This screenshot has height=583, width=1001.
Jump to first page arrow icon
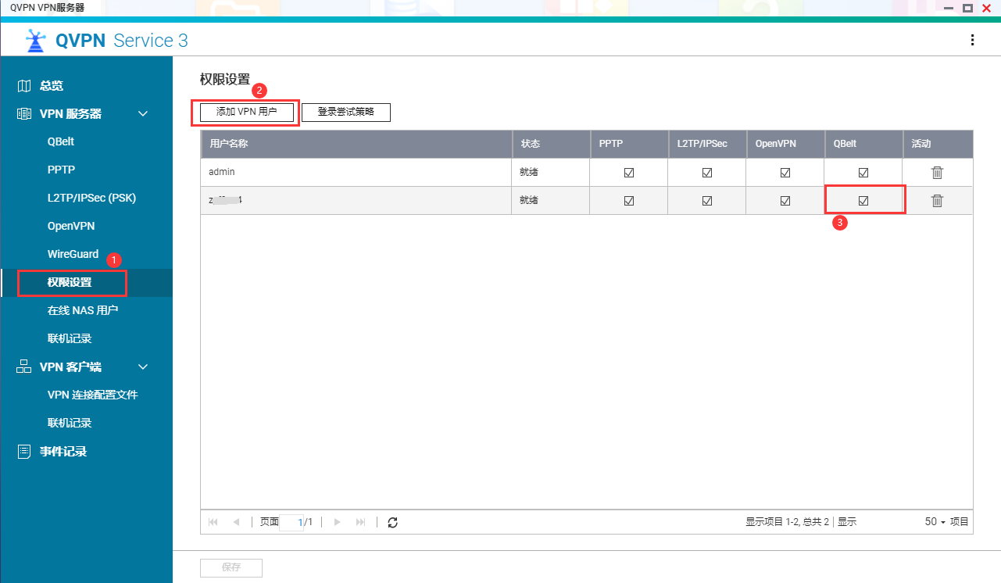213,522
